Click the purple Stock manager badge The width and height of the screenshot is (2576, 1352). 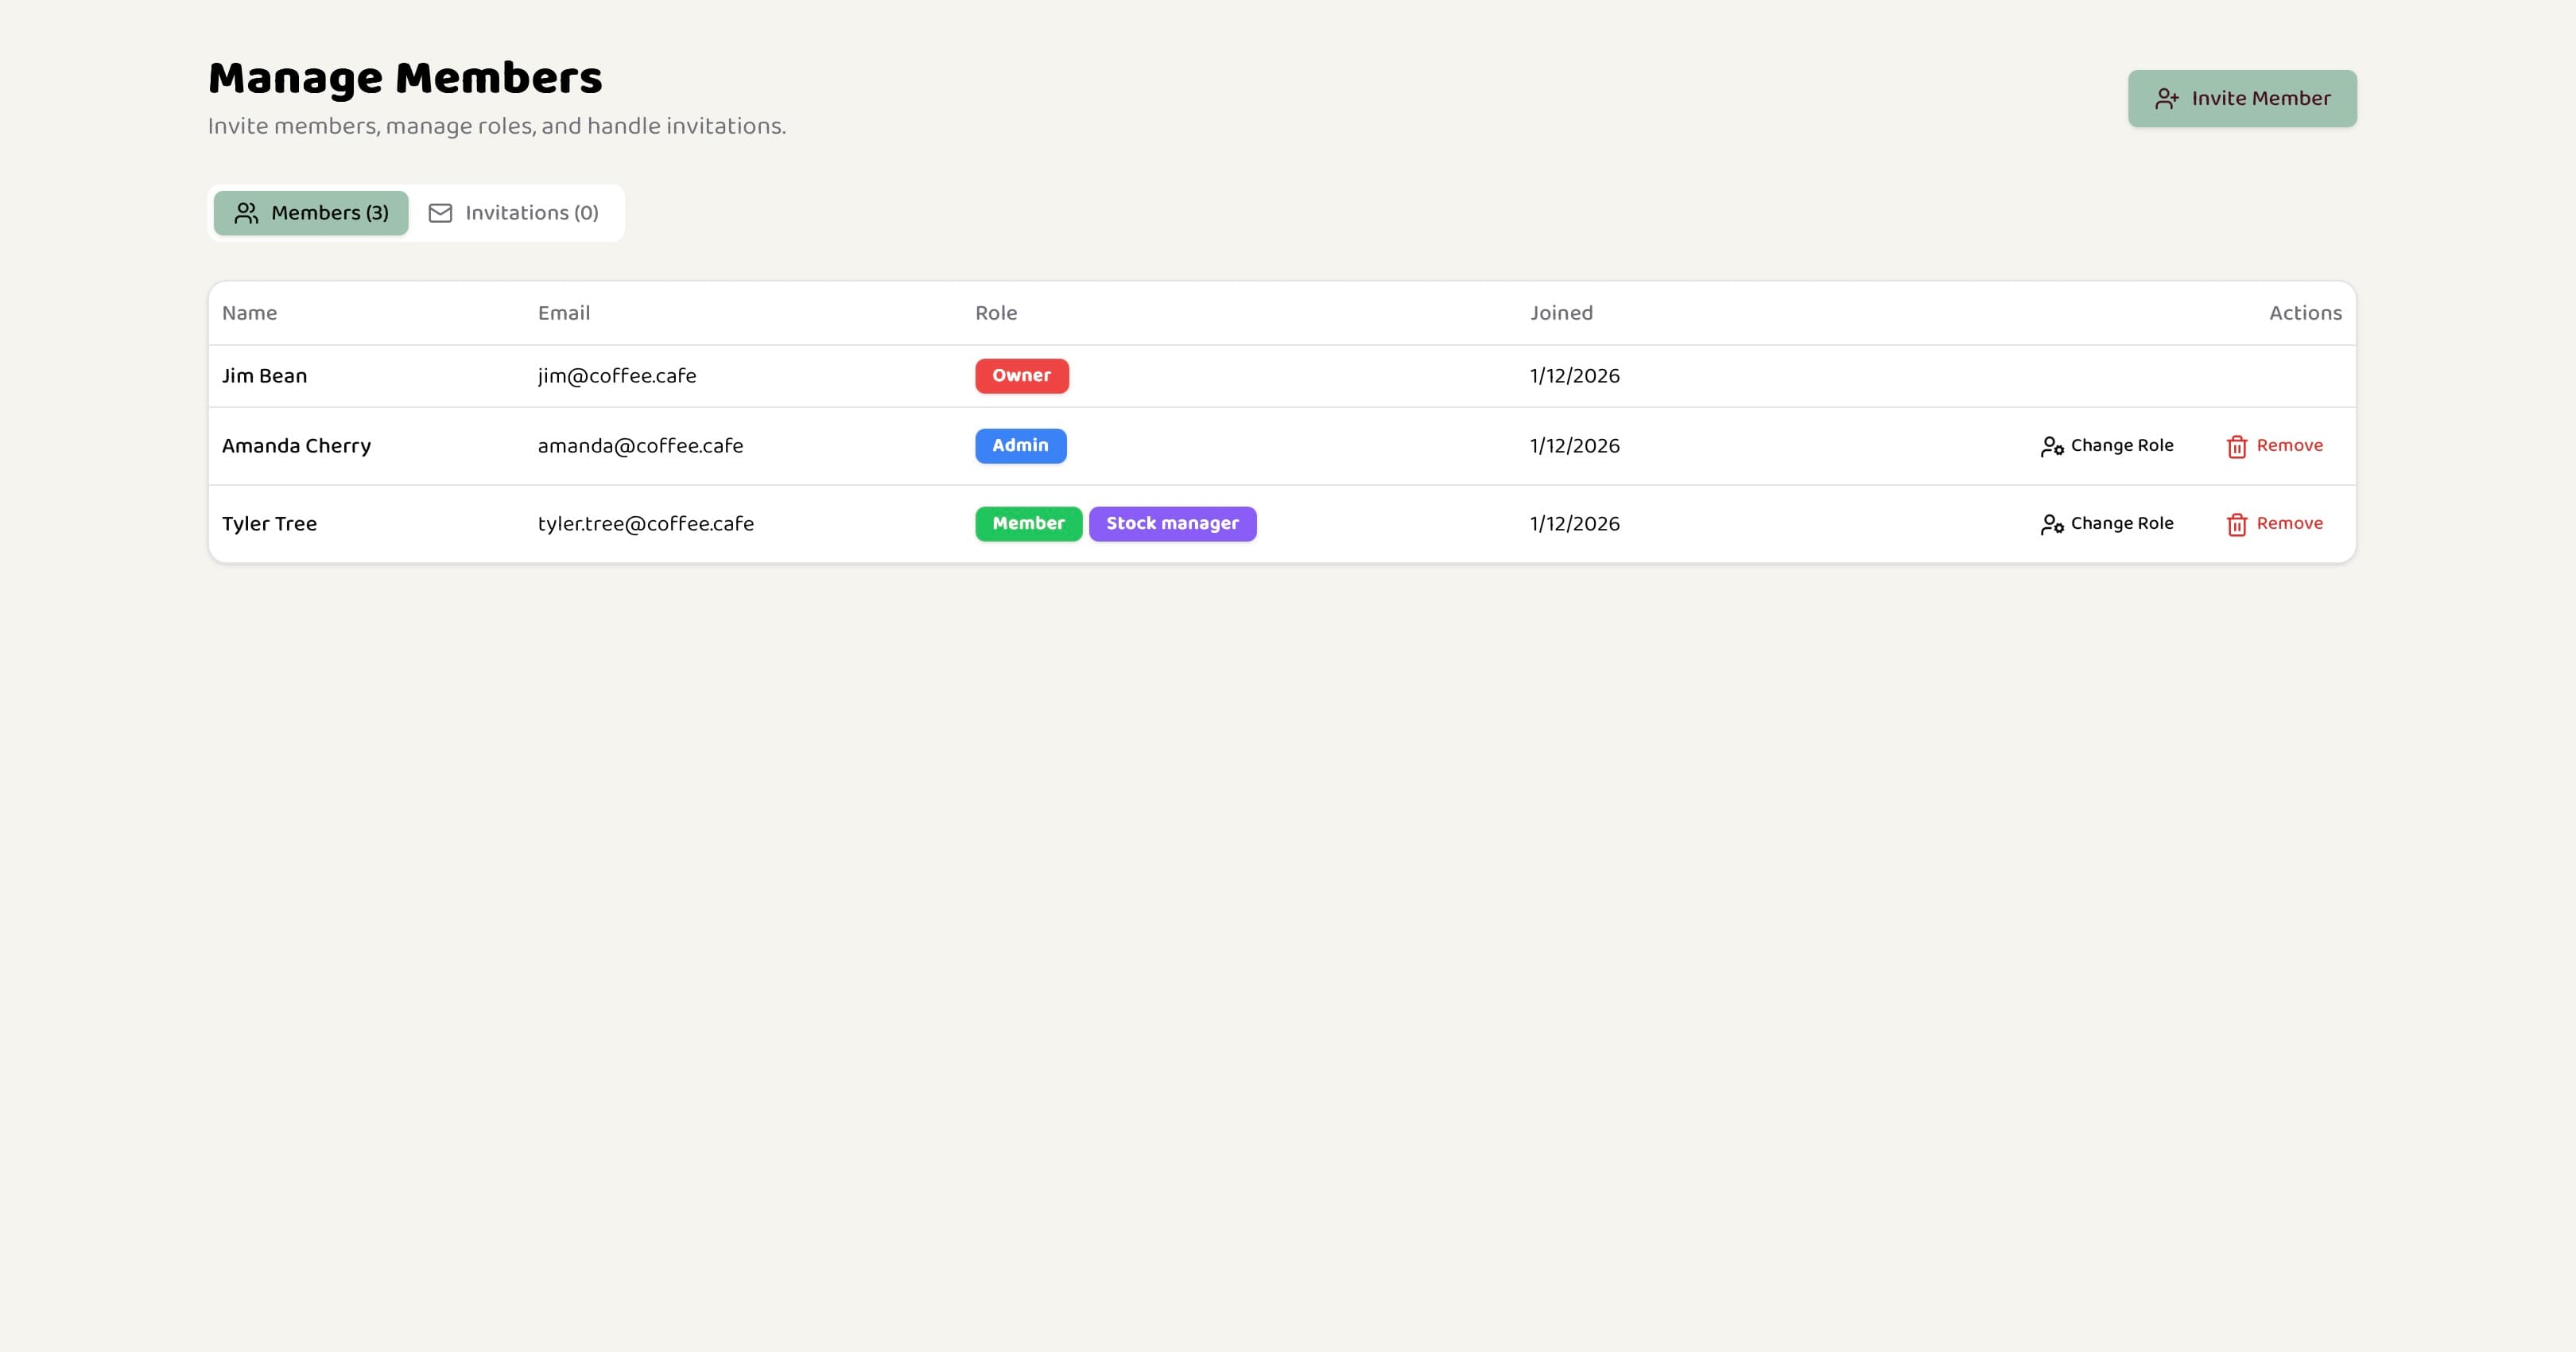1172,523
